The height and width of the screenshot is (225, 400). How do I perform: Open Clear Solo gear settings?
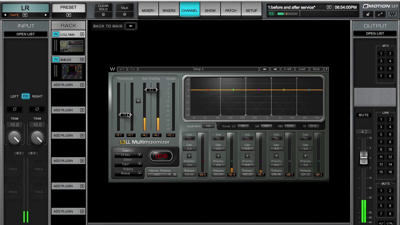click(103, 14)
